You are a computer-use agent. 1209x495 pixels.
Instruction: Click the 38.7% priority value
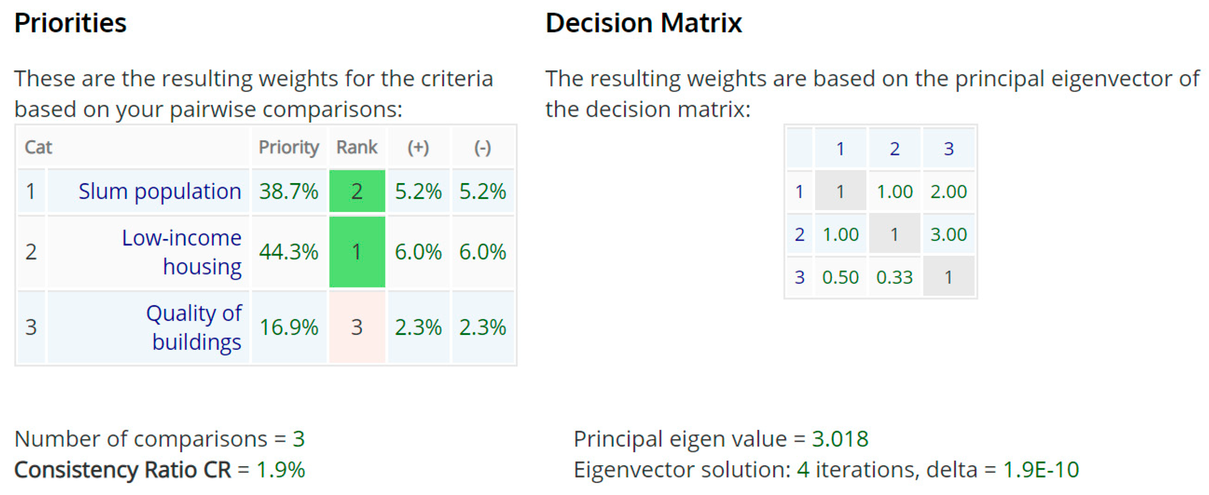(x=289, y=191)
